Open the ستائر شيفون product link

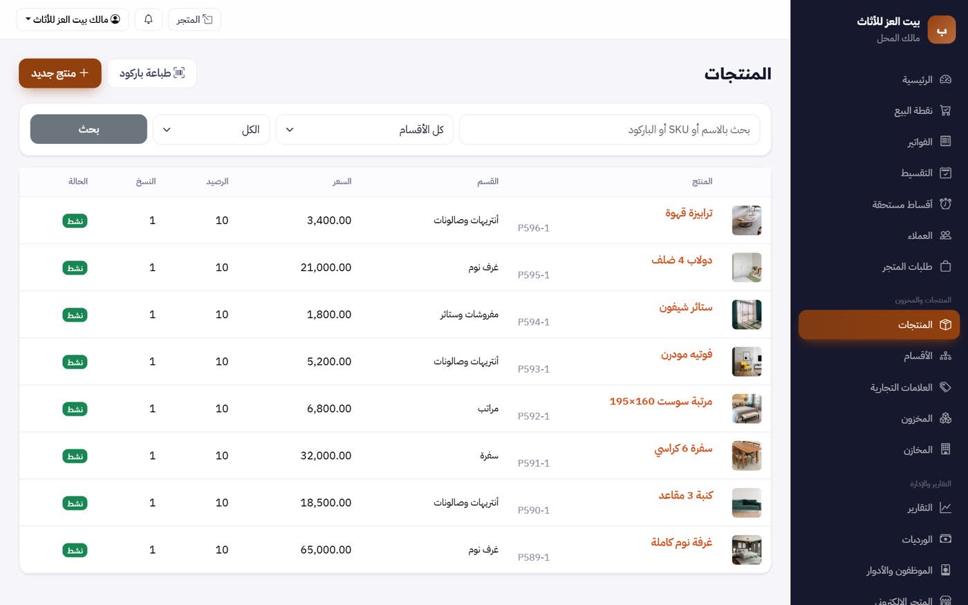tap(686, 307)
